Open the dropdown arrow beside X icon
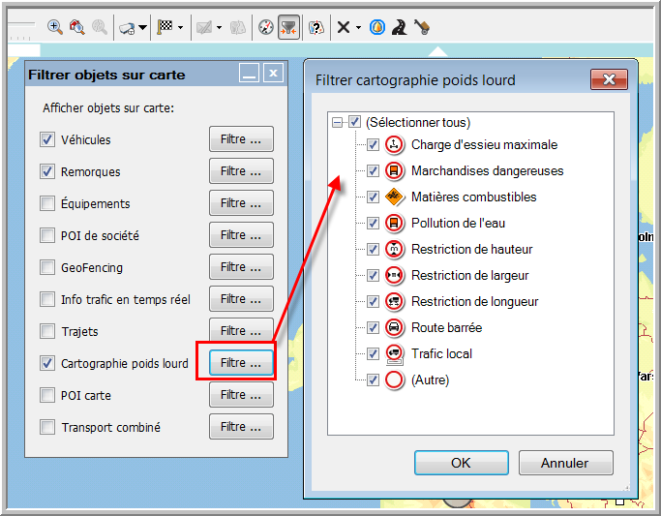 [x=358, y=28]
